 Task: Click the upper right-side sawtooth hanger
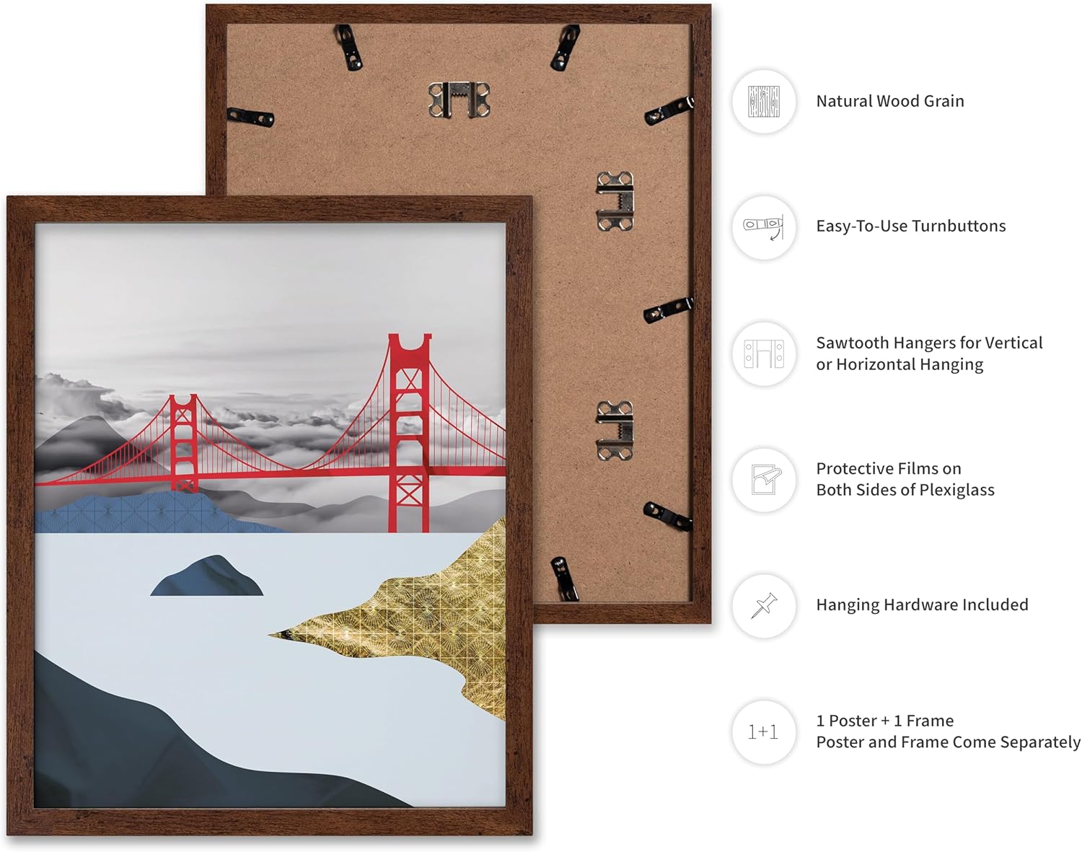[x=615, y=201]
